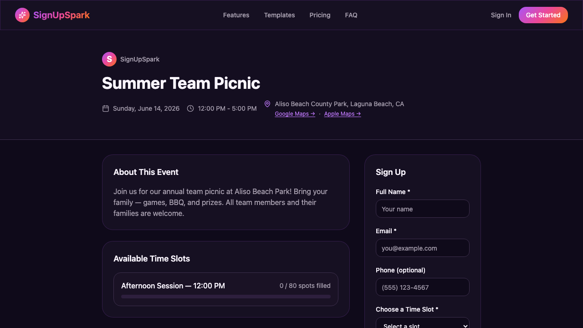Click the location pin icon near the address
The image size is (583, 328).
click(x=267, y=103)
